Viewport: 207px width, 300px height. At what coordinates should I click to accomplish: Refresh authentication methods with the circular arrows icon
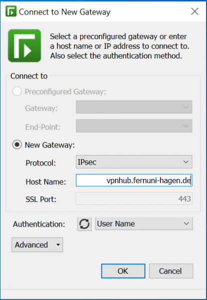point(84,224)
